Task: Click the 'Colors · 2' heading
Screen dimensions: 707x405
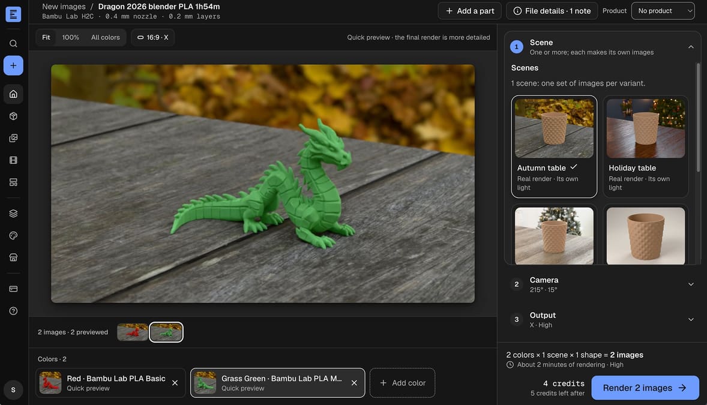Action: click(x=52, y=359)
